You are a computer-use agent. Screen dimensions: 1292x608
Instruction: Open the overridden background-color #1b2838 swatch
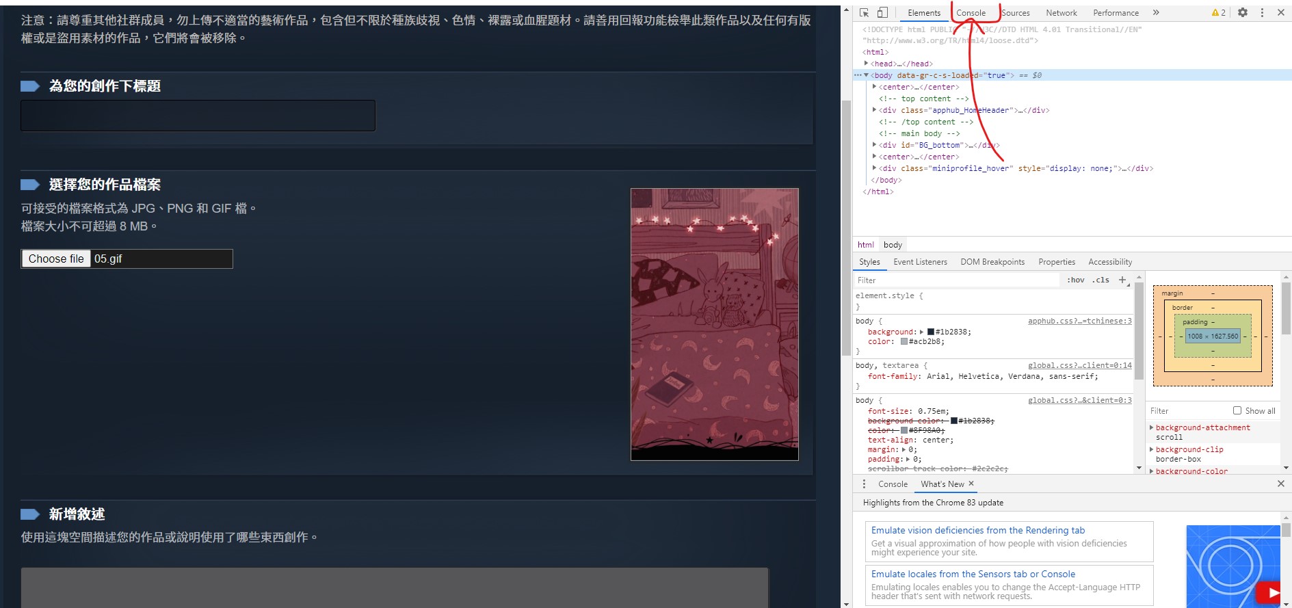954,421
